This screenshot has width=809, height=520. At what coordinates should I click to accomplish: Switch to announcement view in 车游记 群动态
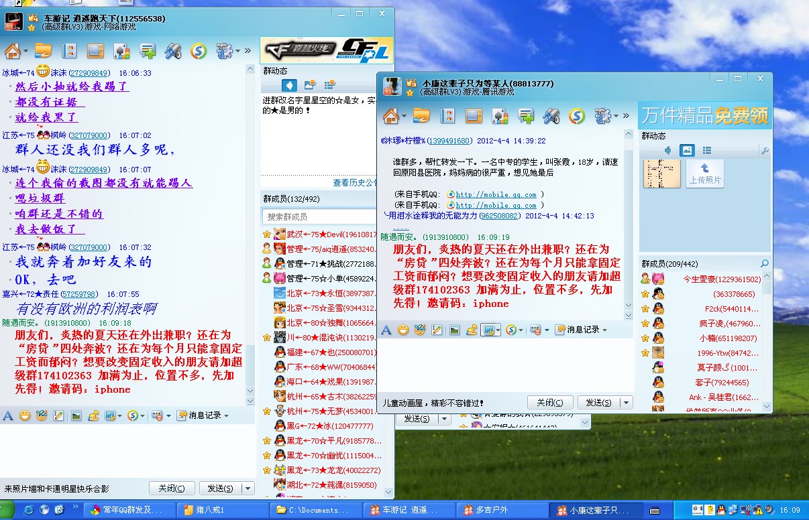tap(289, 85)
